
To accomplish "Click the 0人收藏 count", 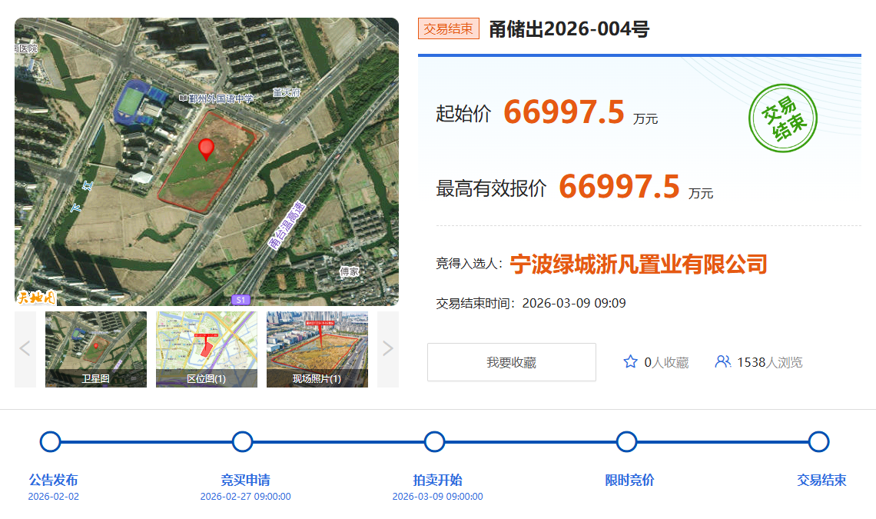I will click(x=666, y=362).
